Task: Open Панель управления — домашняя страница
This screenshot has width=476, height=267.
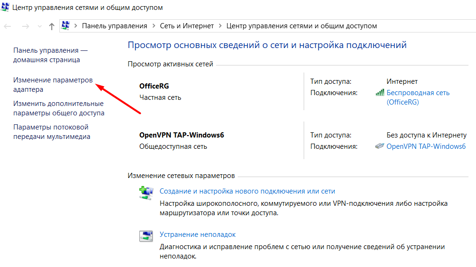Action: (50, 55)
